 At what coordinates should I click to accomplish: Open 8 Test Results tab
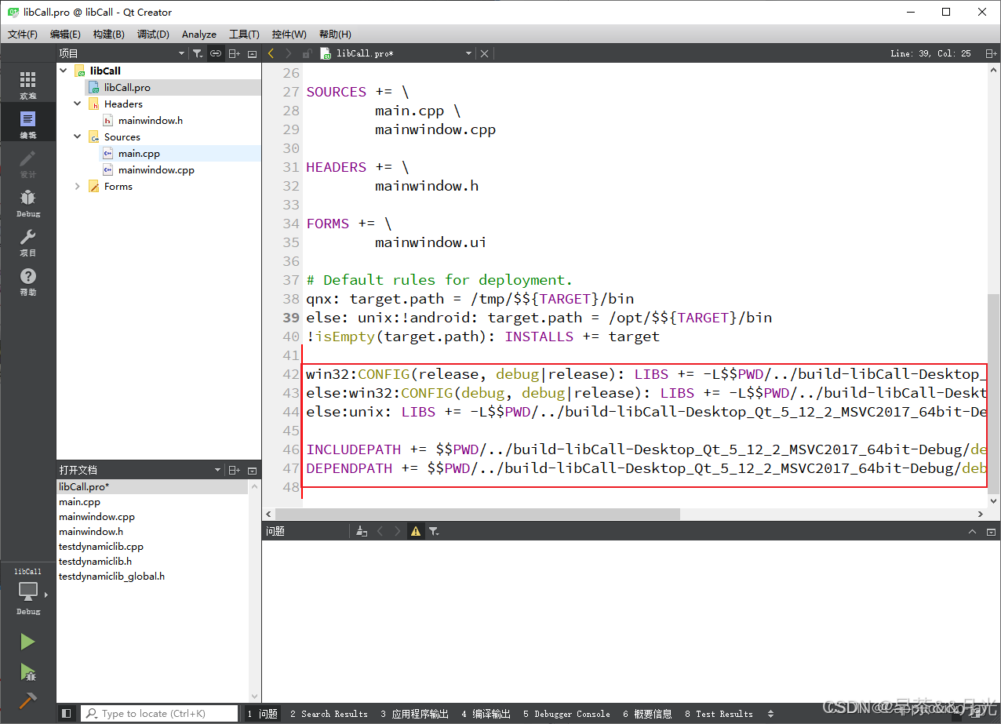719,714
